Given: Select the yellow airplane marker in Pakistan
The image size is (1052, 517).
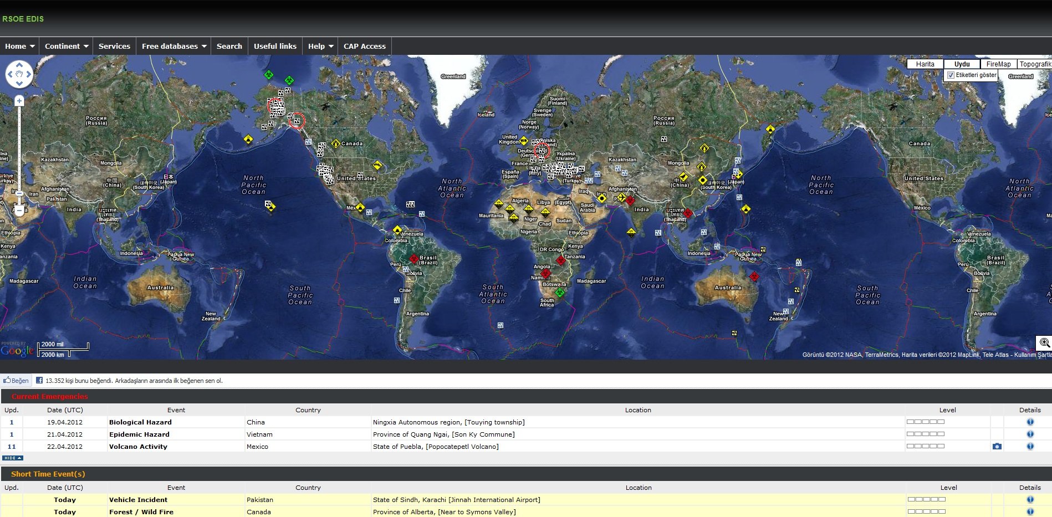Looking at the screenshot, I should tap(621, 197).
